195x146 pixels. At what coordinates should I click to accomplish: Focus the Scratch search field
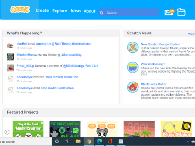click(x=129, y=12)
